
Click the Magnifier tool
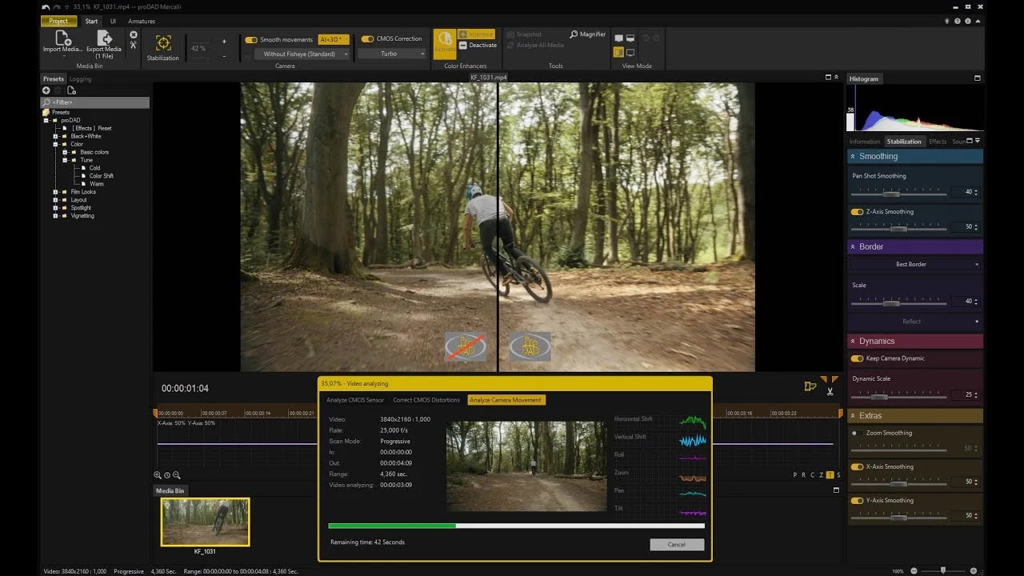pyautogui.click(x=588, y=34)
